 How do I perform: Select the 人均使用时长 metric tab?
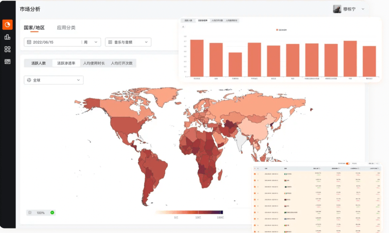pyautogui.click(x=94, y=63)
